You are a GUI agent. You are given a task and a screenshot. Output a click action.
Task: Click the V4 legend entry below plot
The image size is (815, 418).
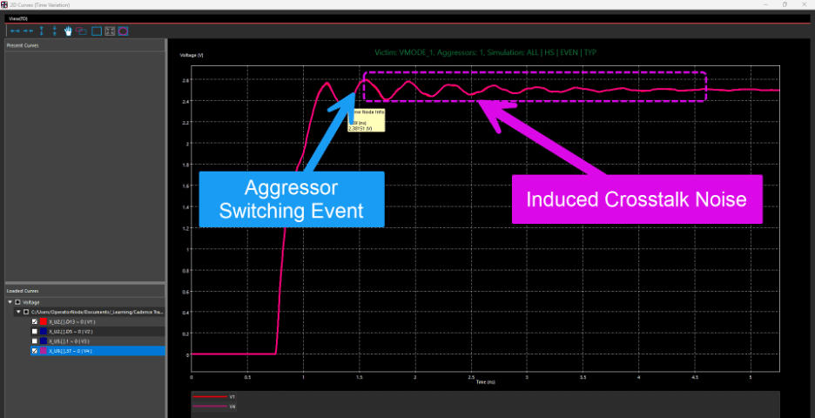[x=215, y=407]
